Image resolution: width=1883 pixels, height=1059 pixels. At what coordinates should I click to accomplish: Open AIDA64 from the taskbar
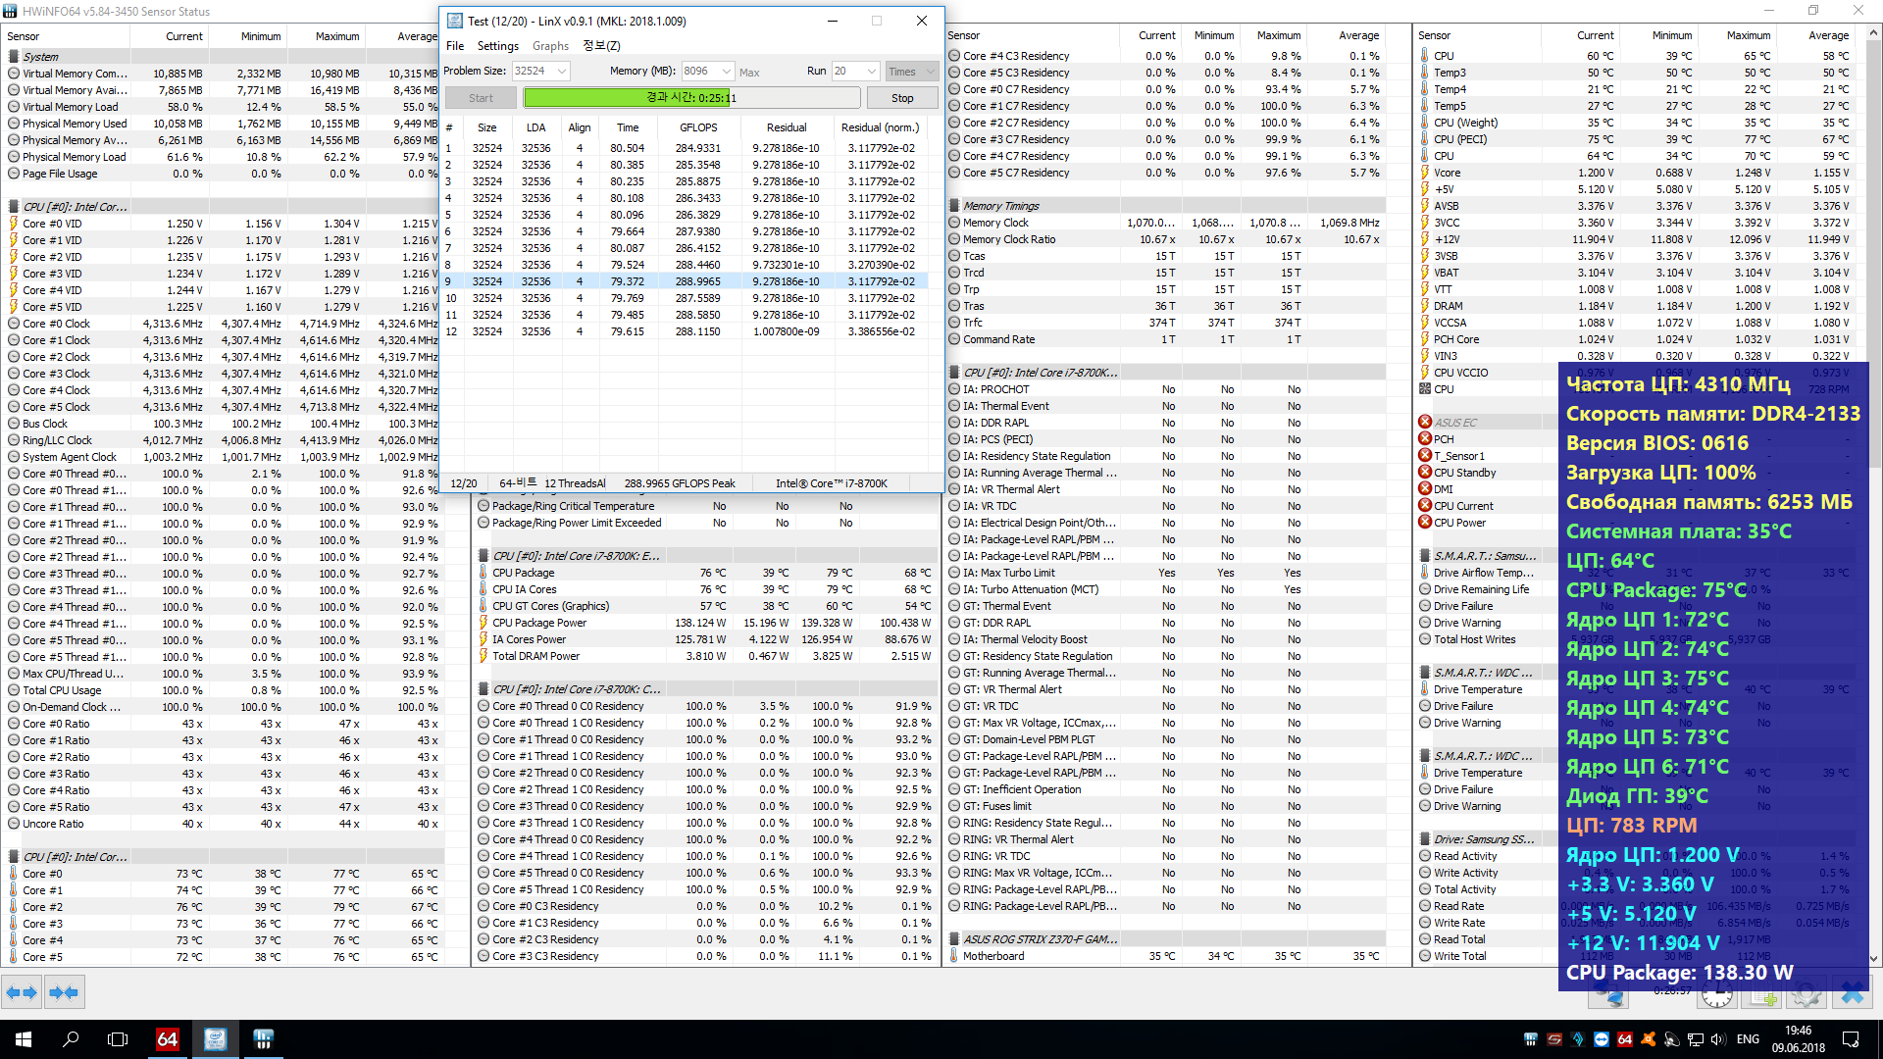[x=168, y=1039]
